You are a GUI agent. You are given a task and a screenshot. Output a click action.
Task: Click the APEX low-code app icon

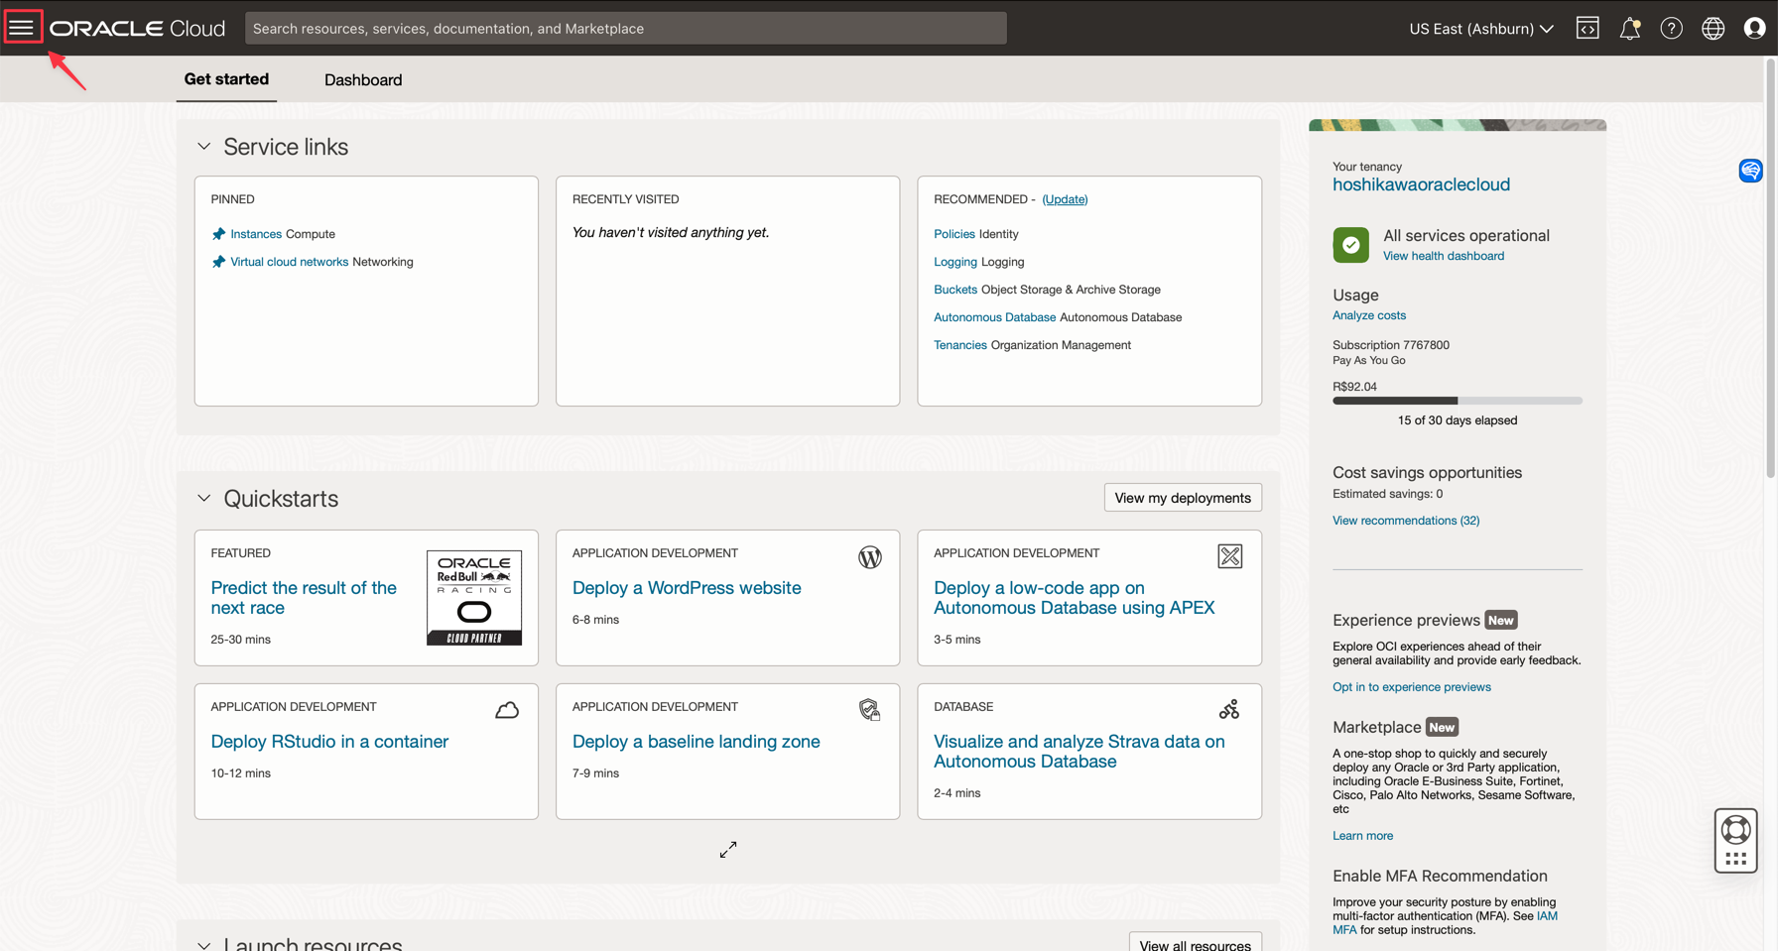coord(1230,556)
